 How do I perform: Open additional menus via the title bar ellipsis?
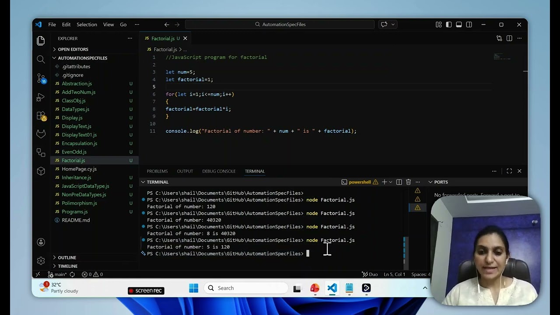(x=137, y=24)
